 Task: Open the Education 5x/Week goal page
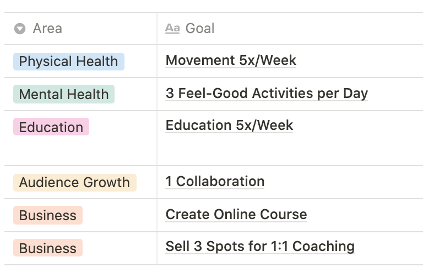tap(229, 125)
